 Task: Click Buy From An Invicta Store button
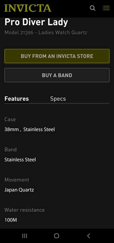click(x=57, y=56)
